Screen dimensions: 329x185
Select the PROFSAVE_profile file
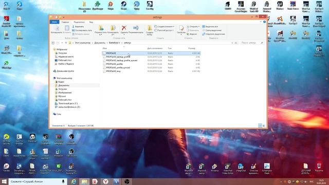pyautogui.click(x=151, y=64)
